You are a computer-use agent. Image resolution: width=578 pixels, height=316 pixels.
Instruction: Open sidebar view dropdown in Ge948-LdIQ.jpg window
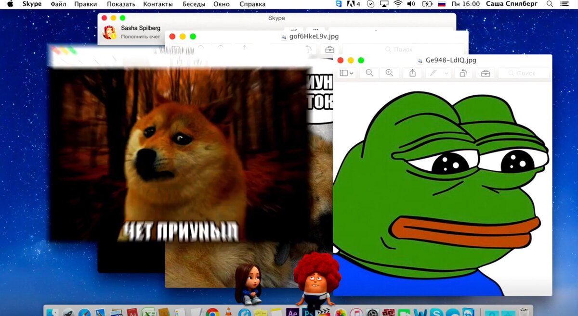(x=347, y=73)
